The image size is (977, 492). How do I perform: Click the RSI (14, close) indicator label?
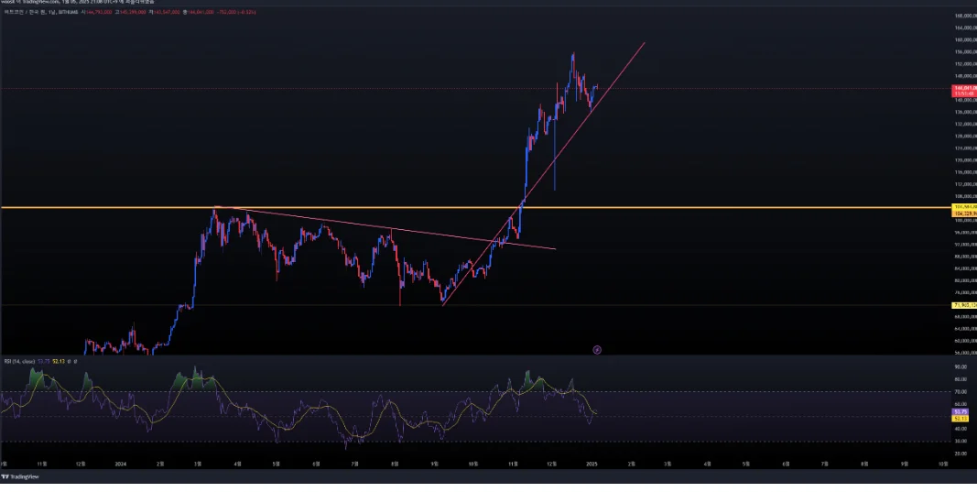(19, 361)
